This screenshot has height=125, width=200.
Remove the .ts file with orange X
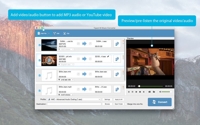123,41
